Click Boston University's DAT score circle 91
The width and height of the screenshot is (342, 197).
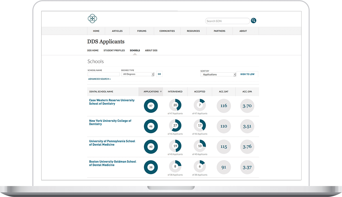coord(224,167)
